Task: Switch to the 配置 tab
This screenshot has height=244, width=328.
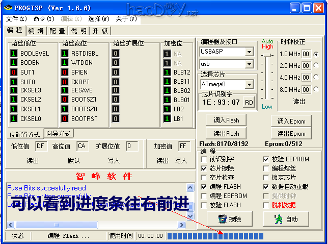Action: pyautogui.click(x=57, y=31)
